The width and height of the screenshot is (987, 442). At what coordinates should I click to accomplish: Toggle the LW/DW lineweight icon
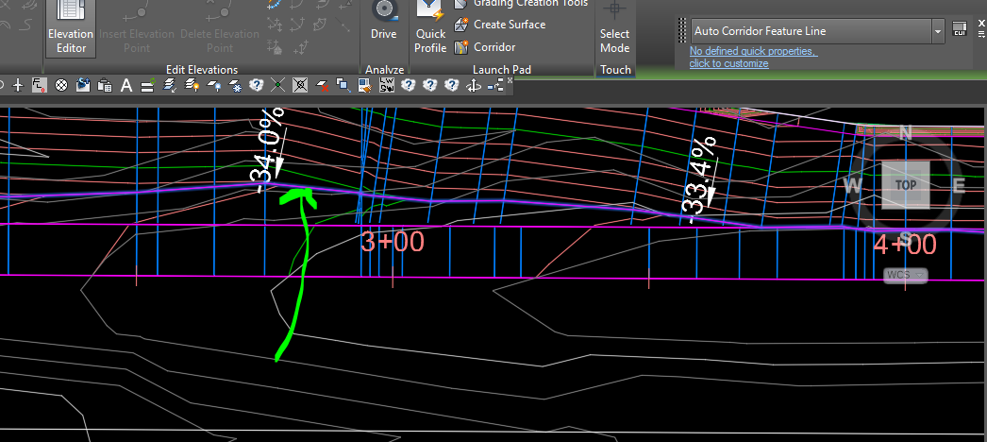387,85
